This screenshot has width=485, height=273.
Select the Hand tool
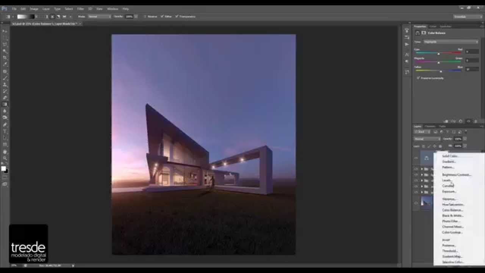5,152
